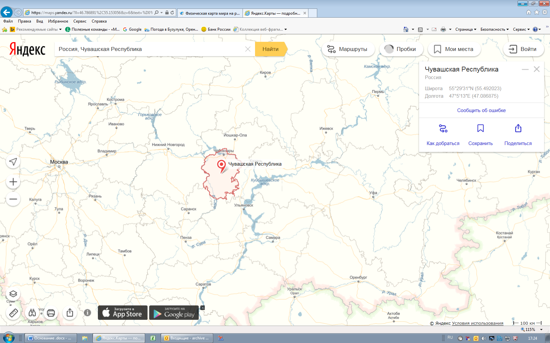Open Excel icon in taskbar

153,338
